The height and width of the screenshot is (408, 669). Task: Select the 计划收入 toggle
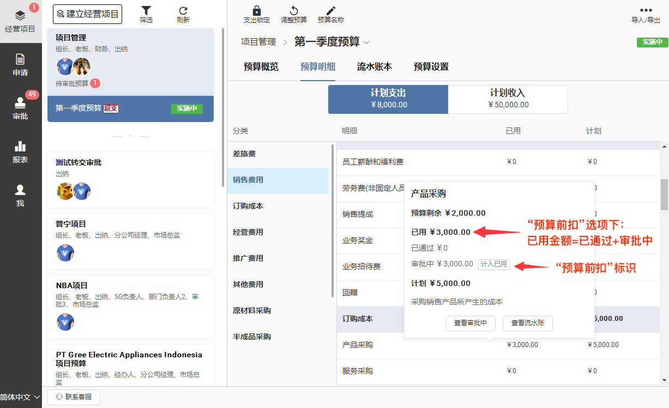[x=508, y=99]
